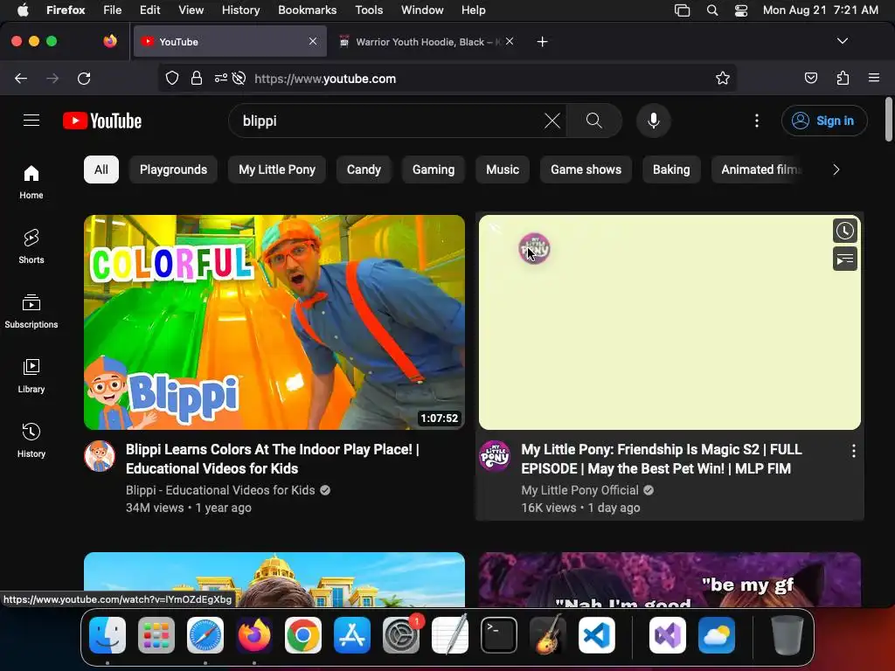Image resolution: width=895 pixels, height=671 pixels.
Task: Click the My Little Pony channel avatar
Action: click(495, 456)
